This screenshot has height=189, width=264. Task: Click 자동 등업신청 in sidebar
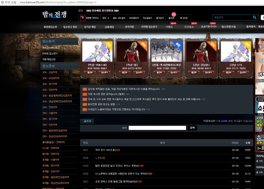(x=49, y=59)
